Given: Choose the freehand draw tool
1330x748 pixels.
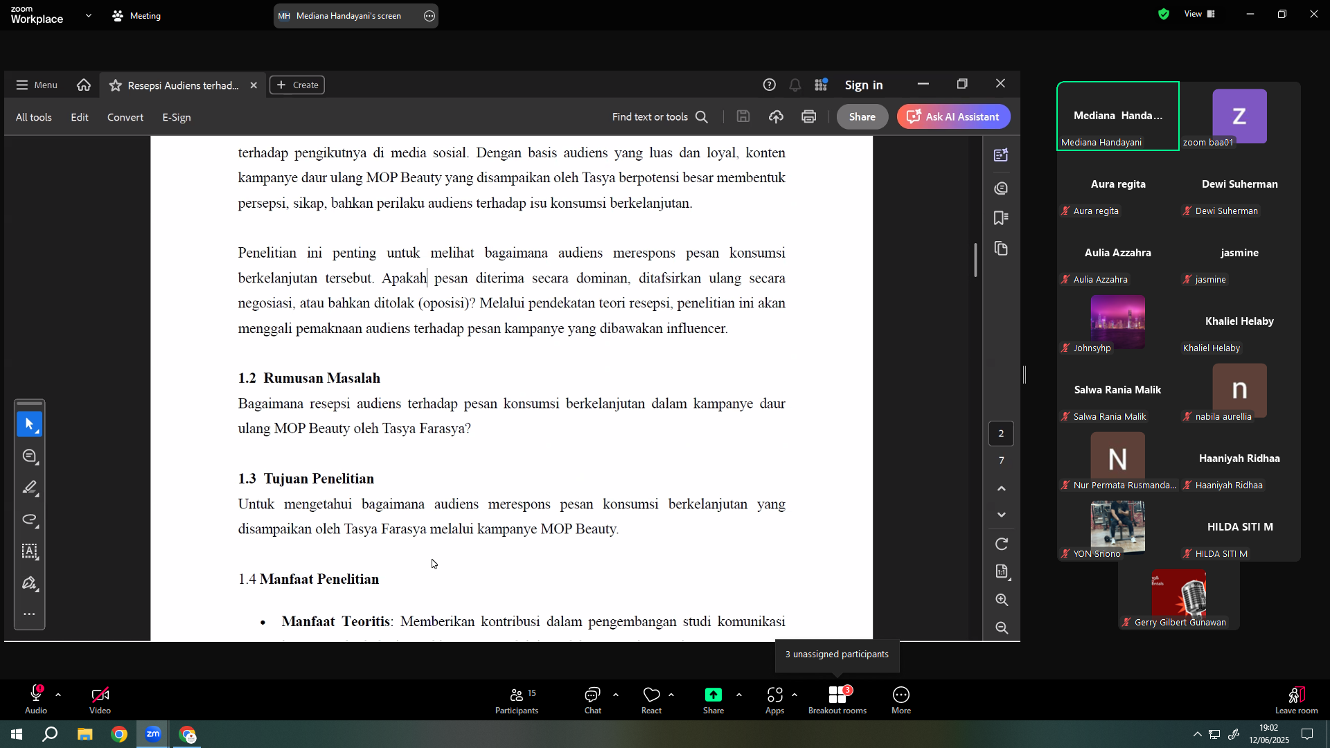Looking at the screenshot, I should [x=29, y=519].
